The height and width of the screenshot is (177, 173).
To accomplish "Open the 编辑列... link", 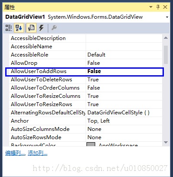I will 15,153.
